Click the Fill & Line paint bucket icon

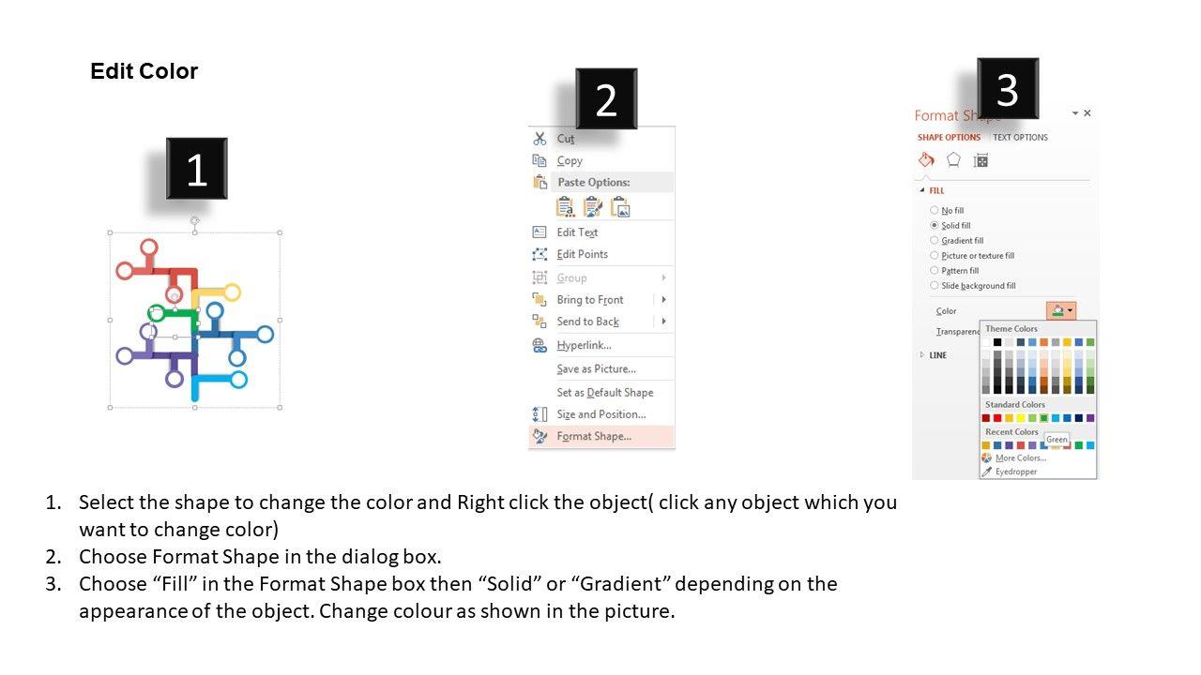click(x=926, y=160)
